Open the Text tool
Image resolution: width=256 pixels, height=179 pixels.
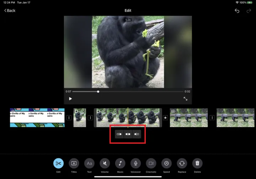point(89,163)
